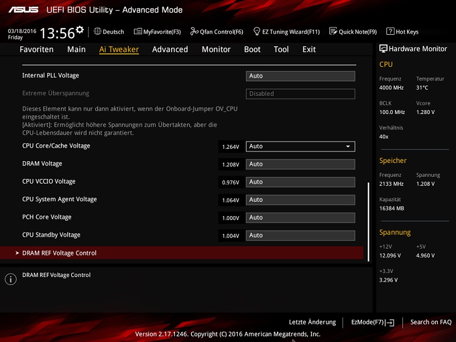The width and height of the screenshot is (456, 342).
Task: Switch to the Boot tab
Action: tap(252, 50)
